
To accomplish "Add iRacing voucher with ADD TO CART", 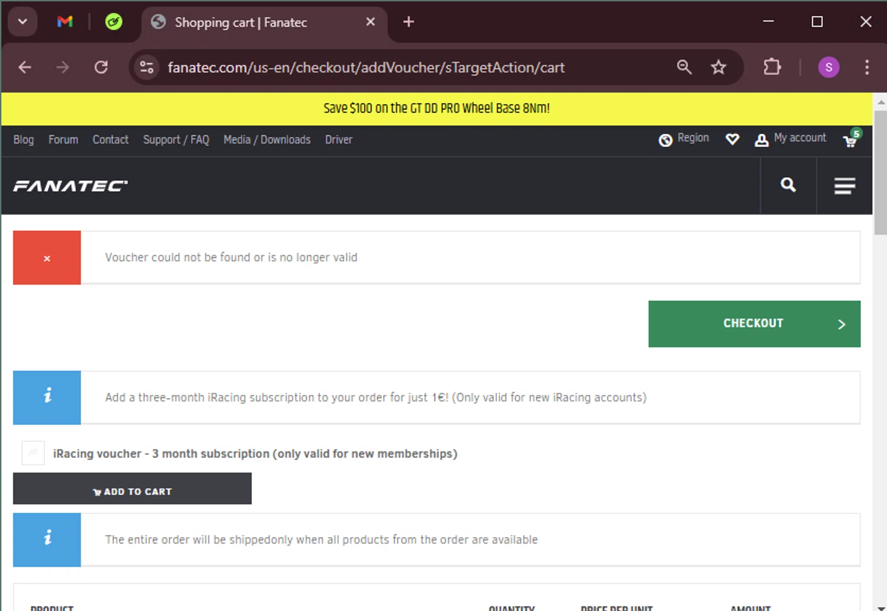I will (x=132, y=489).
